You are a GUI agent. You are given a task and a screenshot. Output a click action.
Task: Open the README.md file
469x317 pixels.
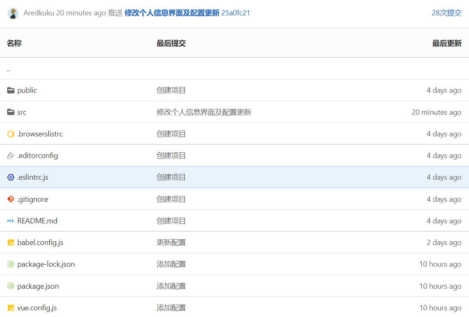point(37,221)
